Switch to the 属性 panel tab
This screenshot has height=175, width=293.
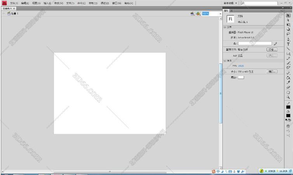point(226,11)
